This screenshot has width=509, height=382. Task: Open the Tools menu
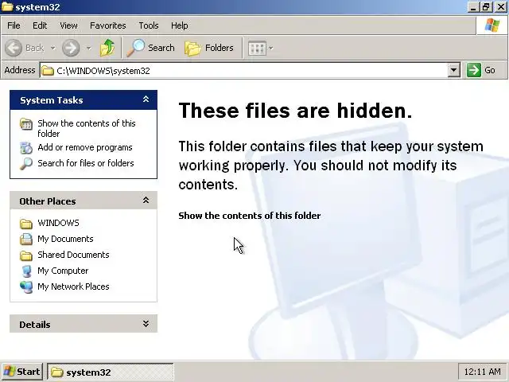coord(149,25)
